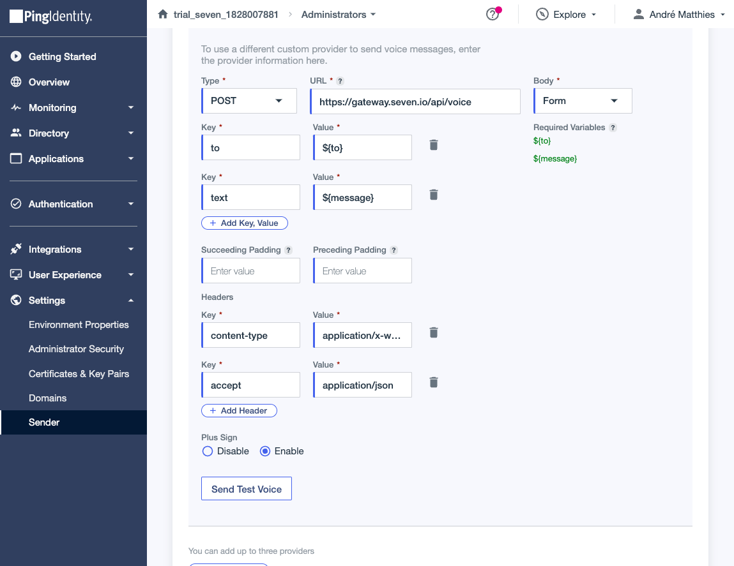Delete the 'to' key-value row
The image size is (734, 566).
point(434,145)
